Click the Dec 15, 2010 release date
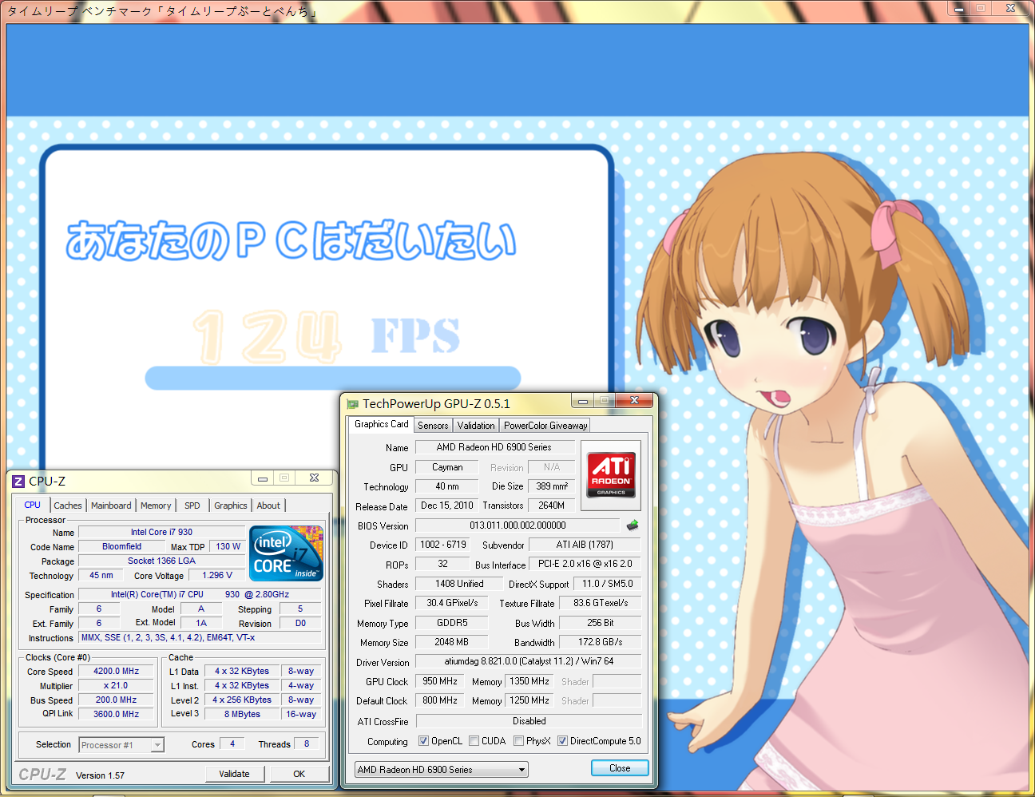This screenshot has height=797, width=1035. point(447,506)
